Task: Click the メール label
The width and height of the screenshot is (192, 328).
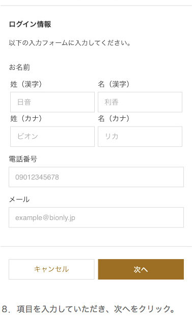Action: tap(19, 199)
